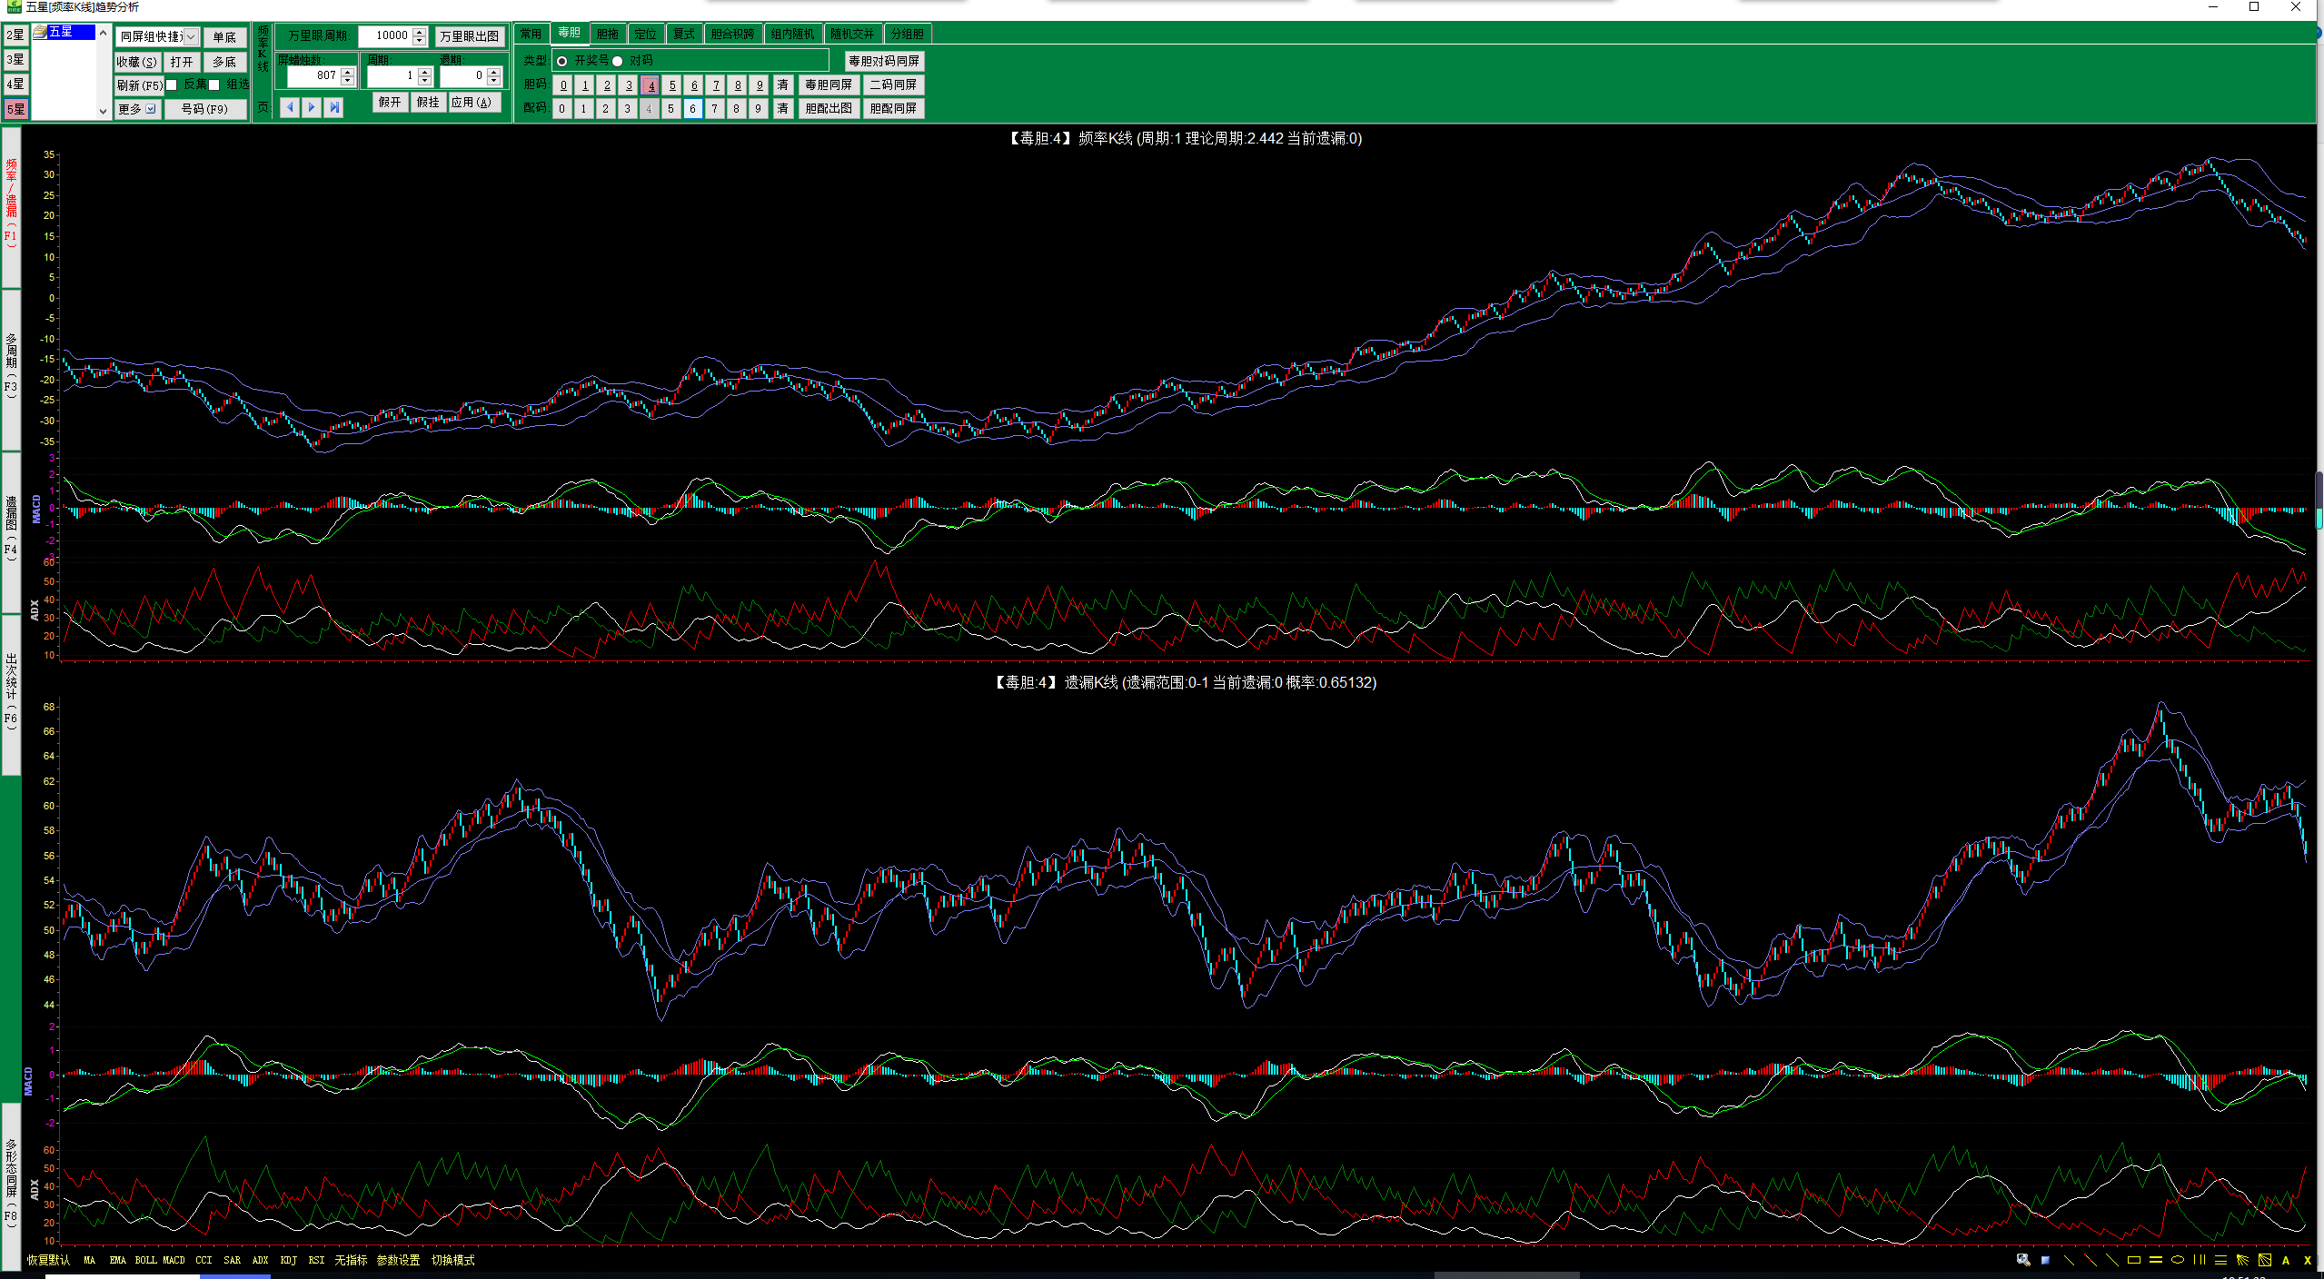Expand the 更多 dropdown button
The height and width of the screenshot is (1279, 2324).
click(151, 109)
